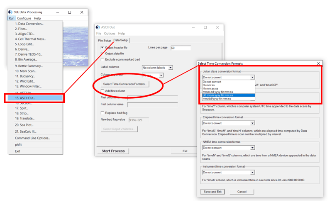This screenshot has height=207, width=332.
Task: Click the Start Process button
Action: click(x=113, y=151)
